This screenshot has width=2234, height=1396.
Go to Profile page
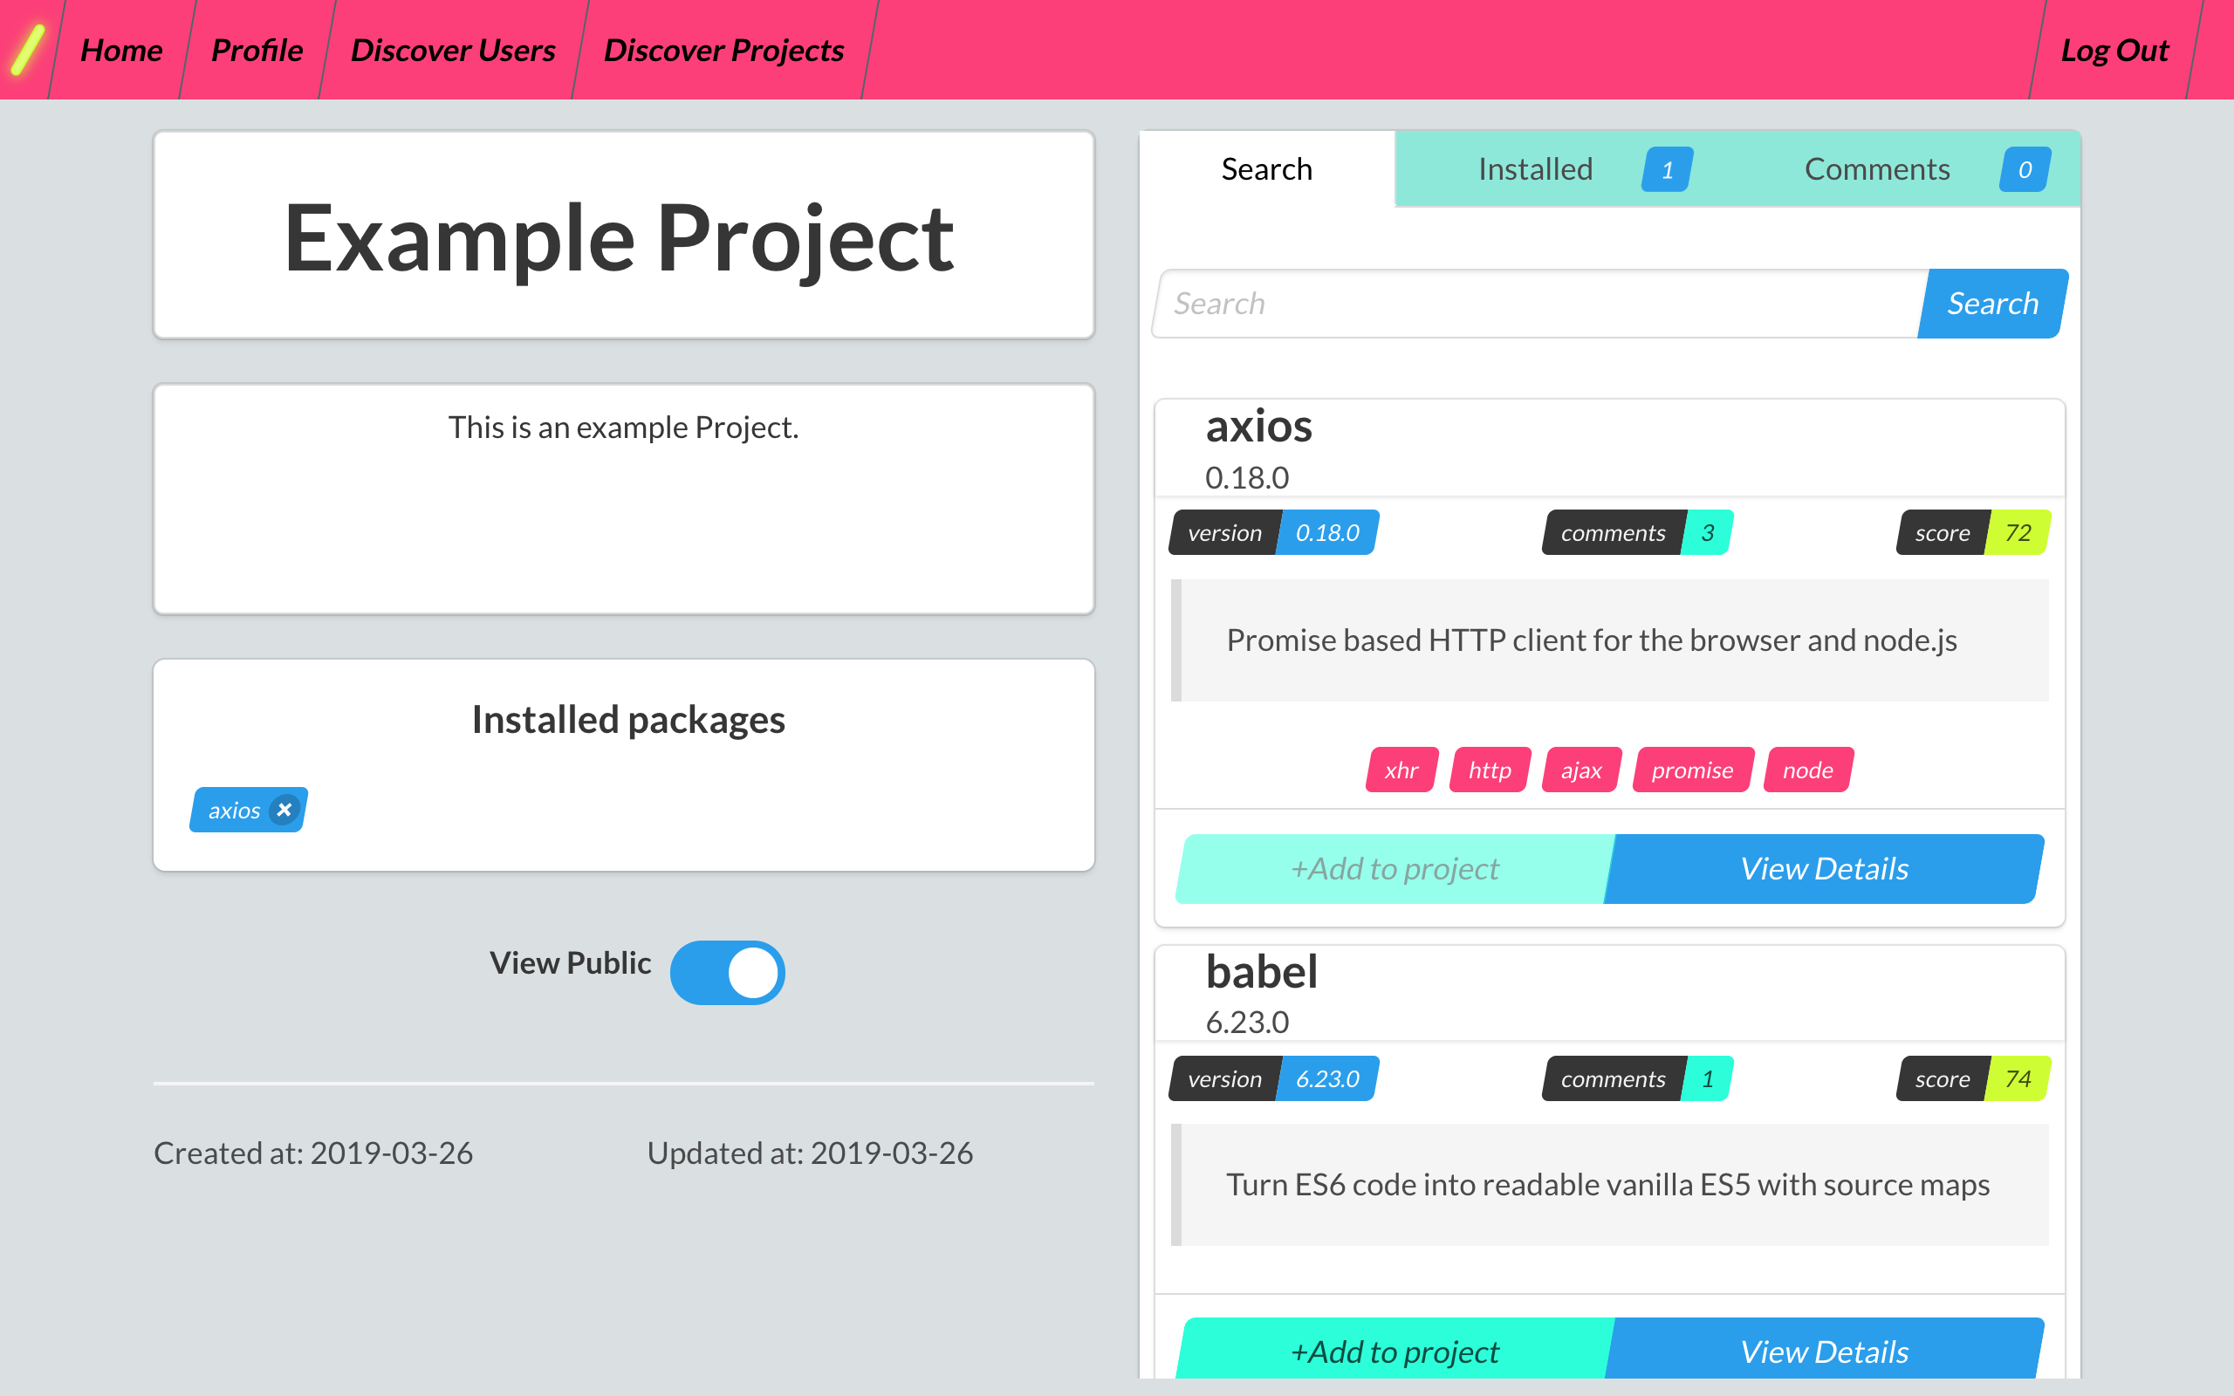point(257,50)
